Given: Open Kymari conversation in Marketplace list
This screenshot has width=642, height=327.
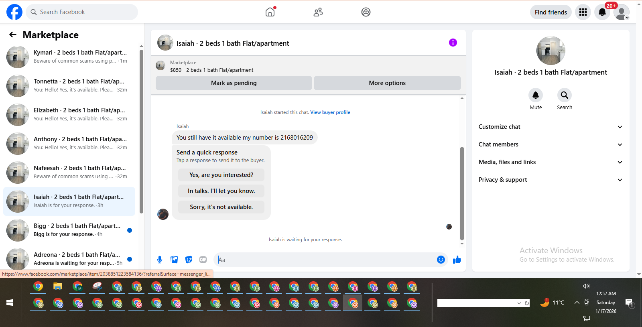Looking at the screenshot, I should (69, 57).
